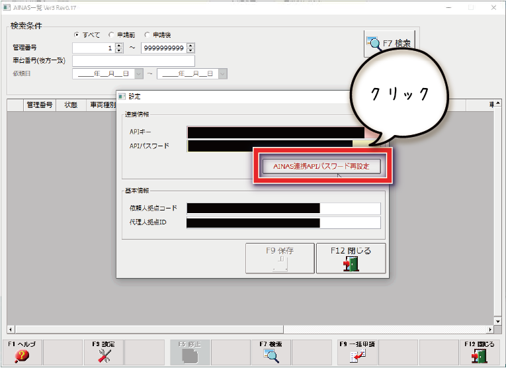Click the F7 検索 button in bottom toolbar
This screenshot has width=506, height=368.
[271, 352]
